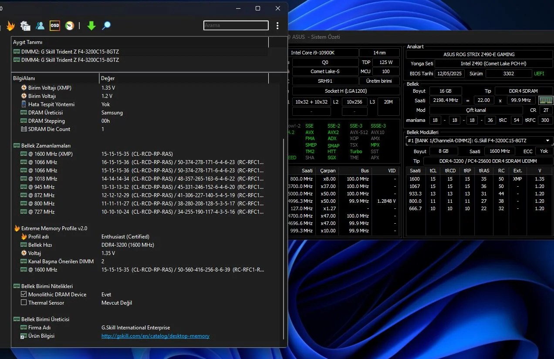Click the tRAS column header in HWiNFO
554x359 pixels.
pos(484,171)
